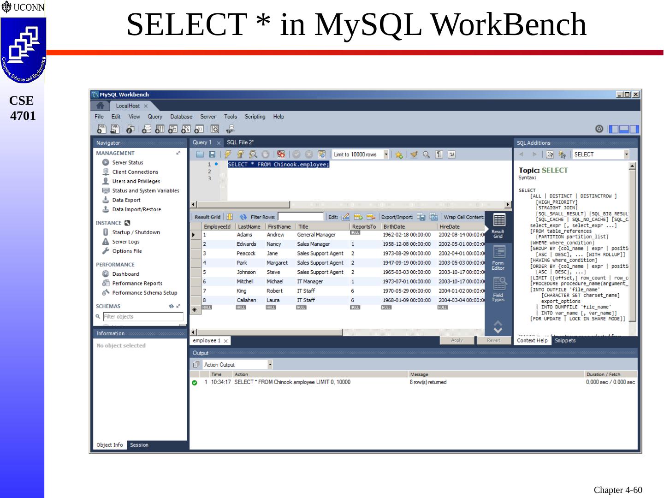Open Users and Privileges in Navigator

pos(136,181)
